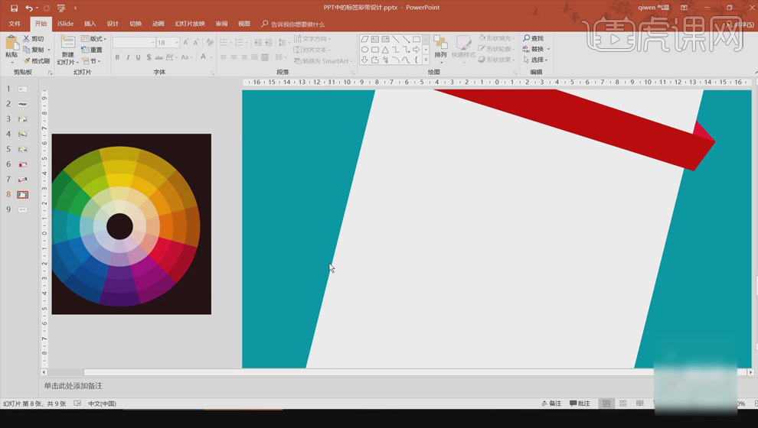Click the Find (查找) magnifier icon
Screen dimensions: 758x428
pyautogui.click(x=527, y=38)
